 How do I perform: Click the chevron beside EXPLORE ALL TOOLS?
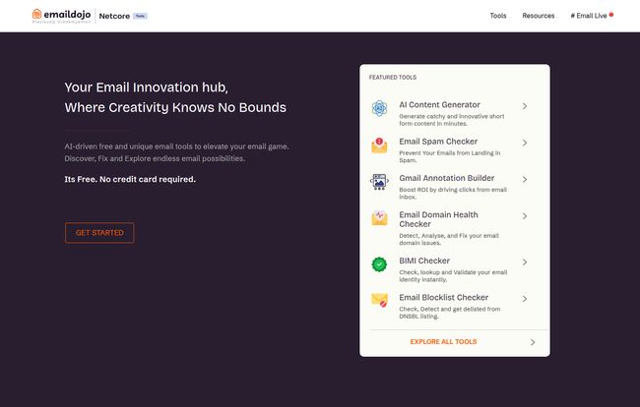click(x=533, y=342)
